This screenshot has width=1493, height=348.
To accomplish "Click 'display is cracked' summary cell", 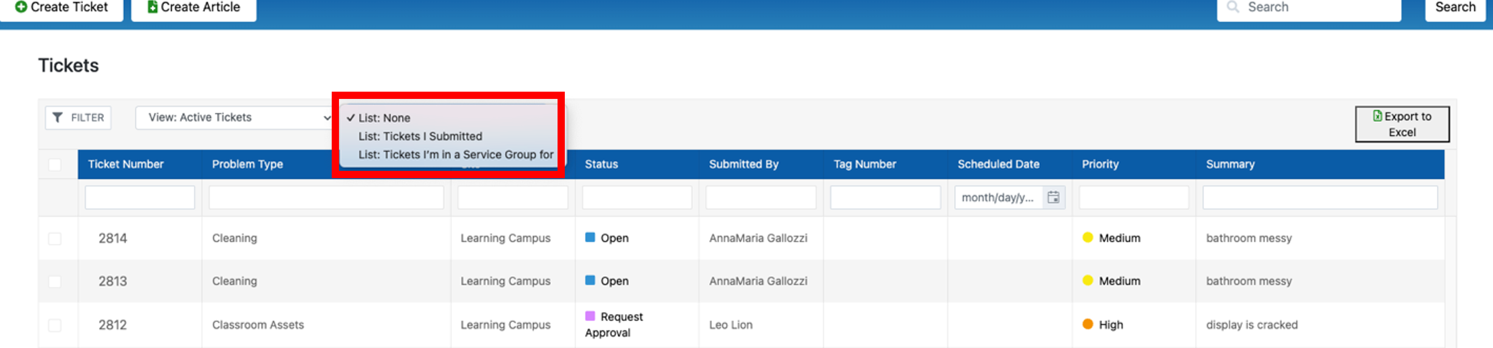I will click(1252, 325).
